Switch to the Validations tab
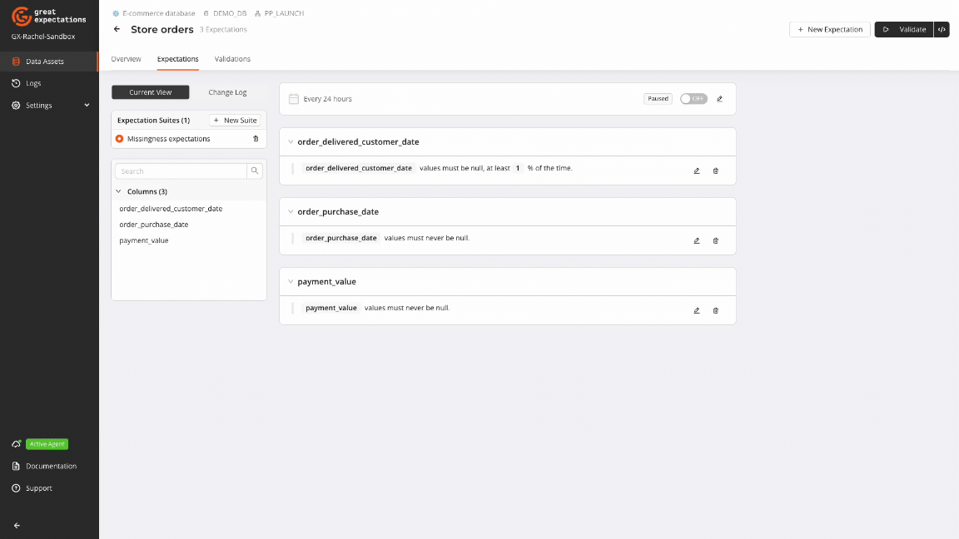959x539 pixels. [x=232, y=59]
